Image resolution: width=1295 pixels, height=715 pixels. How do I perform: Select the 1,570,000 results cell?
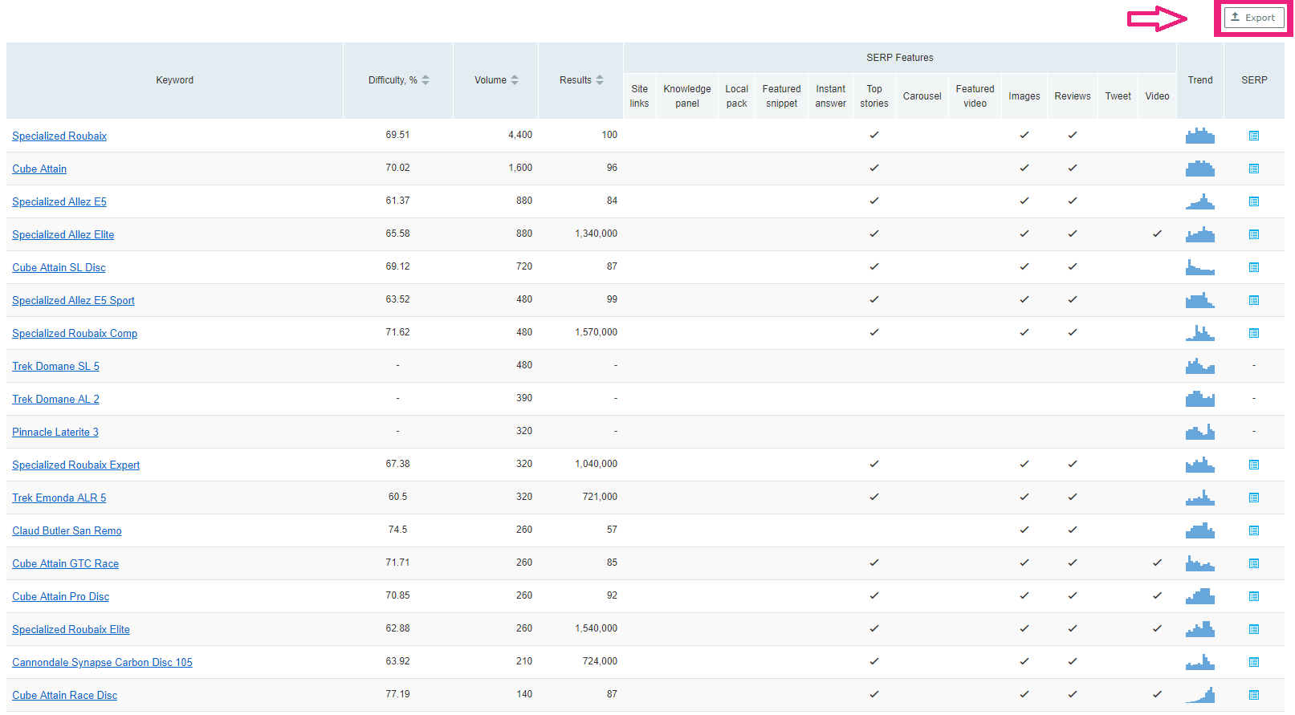(596, 332)
